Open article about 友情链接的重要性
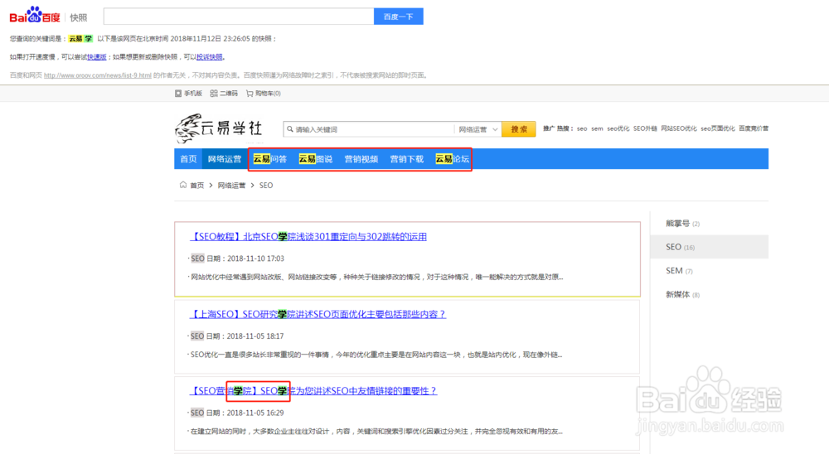 coord(313,391)
